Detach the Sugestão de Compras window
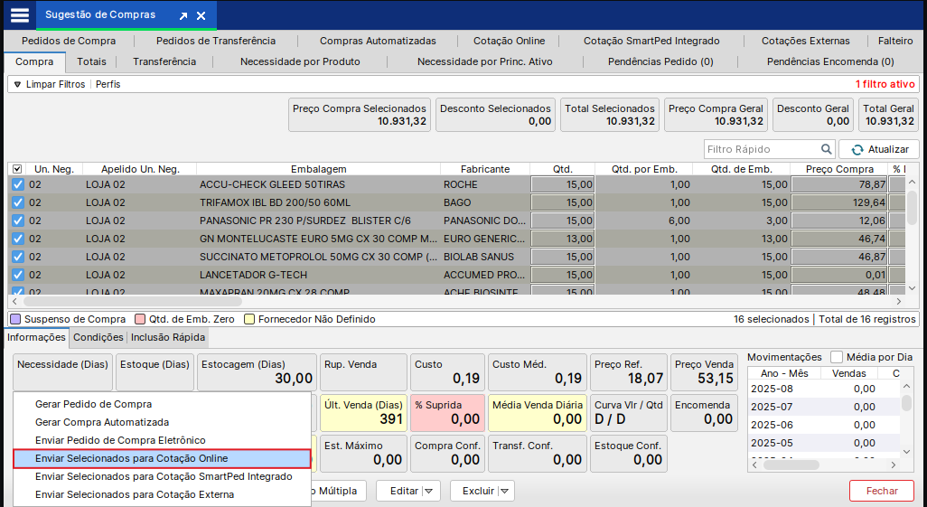927x507 pixels. click(183, 16)
